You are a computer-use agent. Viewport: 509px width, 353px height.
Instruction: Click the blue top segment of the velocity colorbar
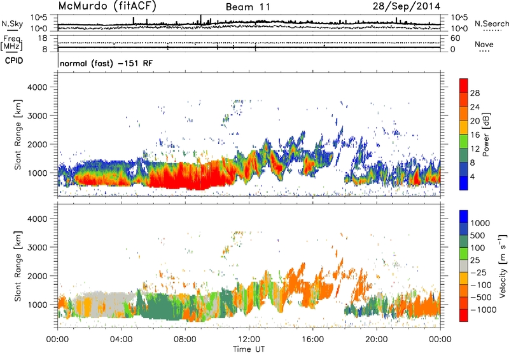464,217
